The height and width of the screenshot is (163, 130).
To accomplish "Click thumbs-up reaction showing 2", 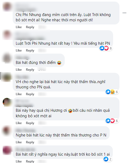I will click(108, 159).
